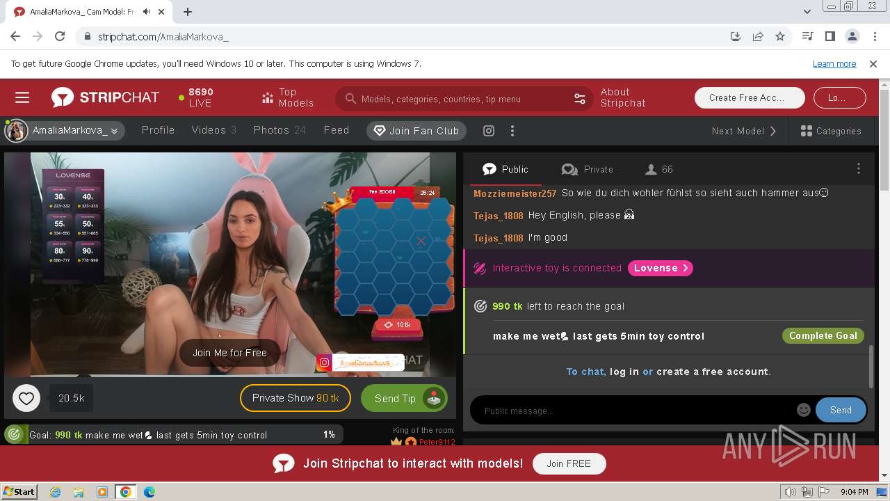
Task: Click system volume tray icon
Action: (791, 492)
